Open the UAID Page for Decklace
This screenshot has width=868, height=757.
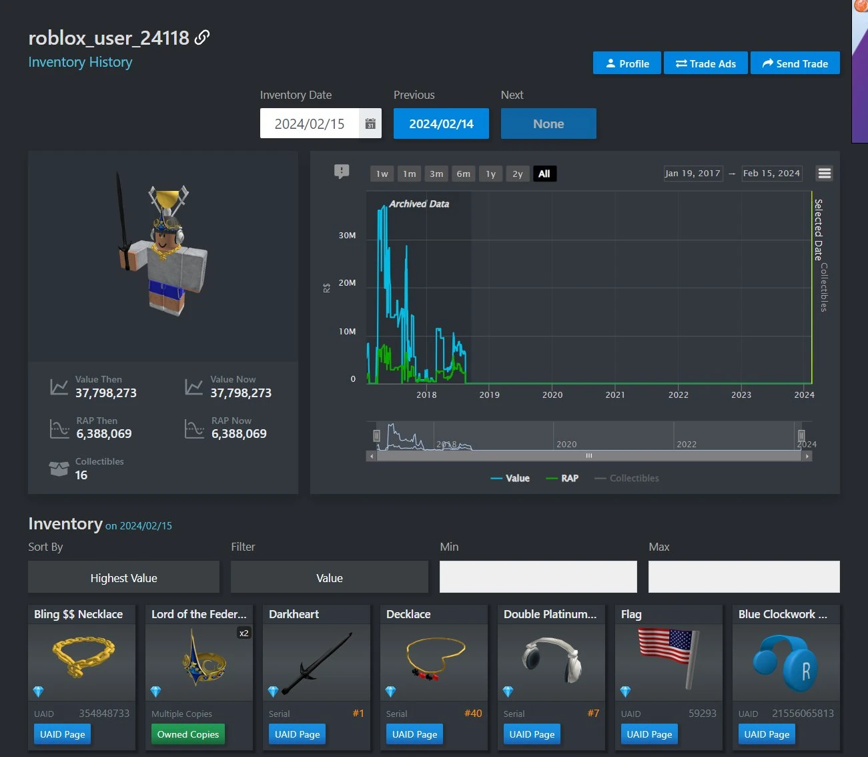pos(415,734)
